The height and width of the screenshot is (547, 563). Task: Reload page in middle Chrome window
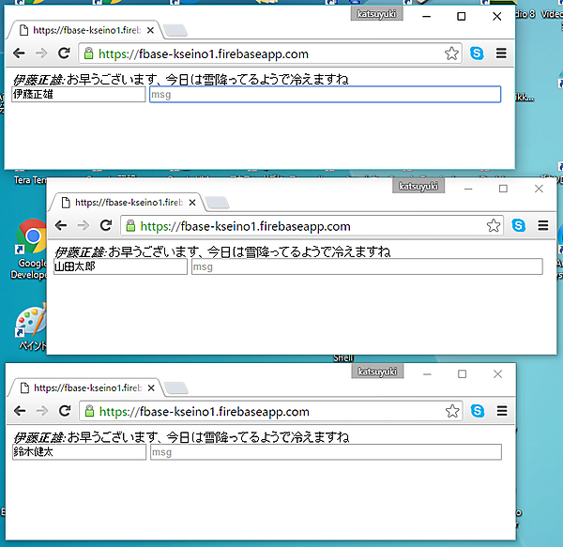coord(106,225)
